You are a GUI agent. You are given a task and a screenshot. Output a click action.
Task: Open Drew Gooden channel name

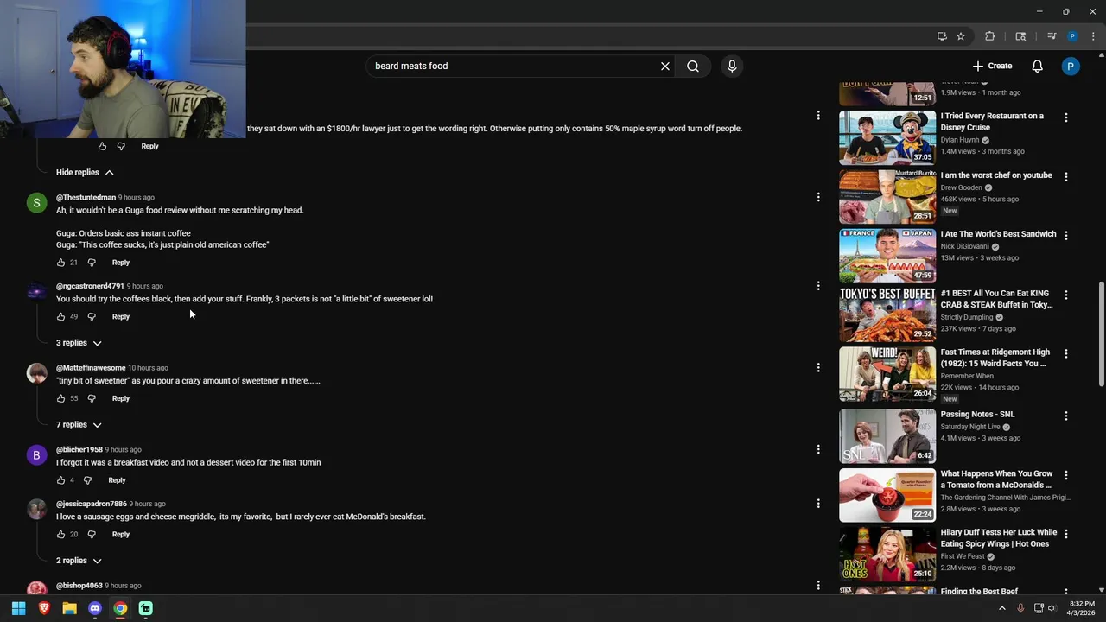961,187
